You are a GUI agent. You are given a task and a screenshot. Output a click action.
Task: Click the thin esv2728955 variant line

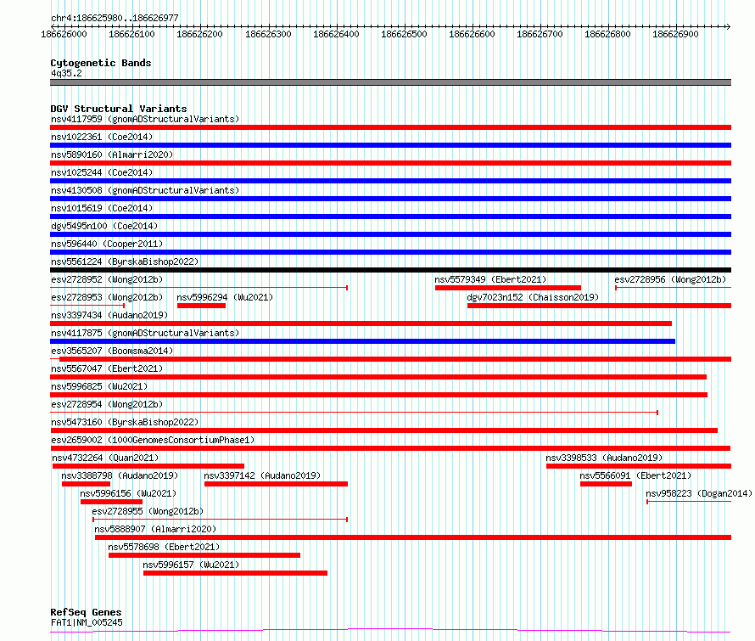pyautogui.click(x=220, y=520)
